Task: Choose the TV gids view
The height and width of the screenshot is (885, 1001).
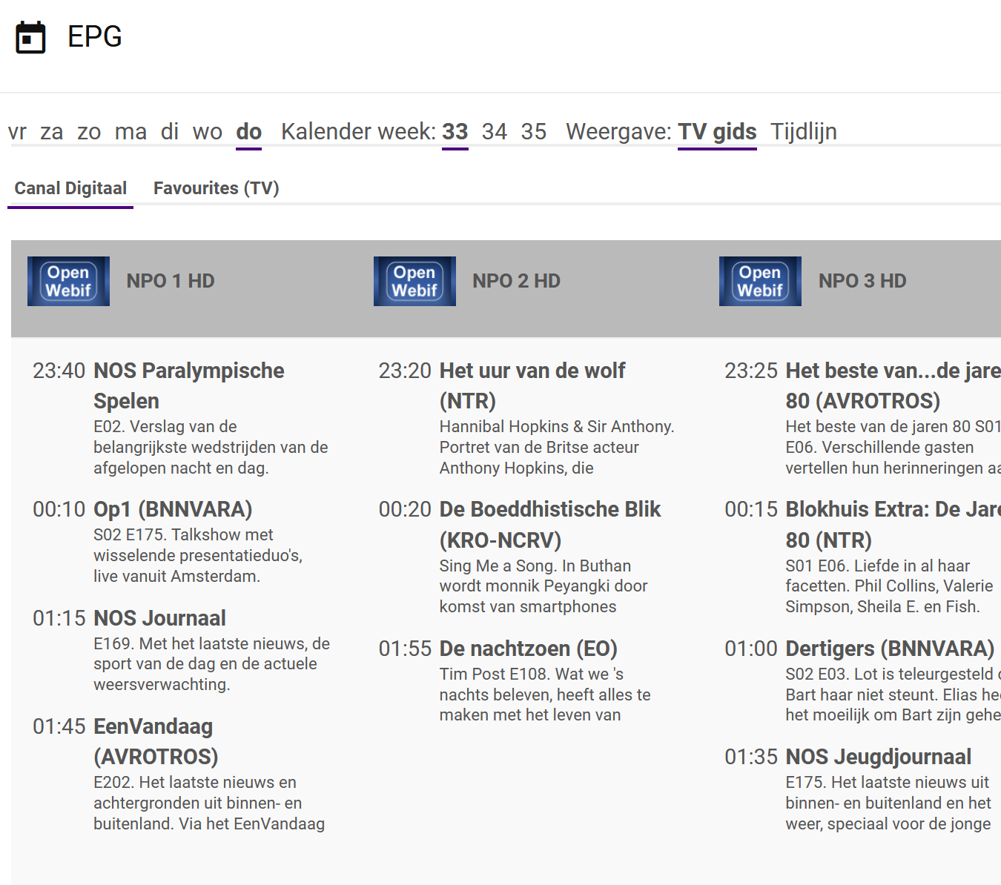Action: [x=717, y=132]
